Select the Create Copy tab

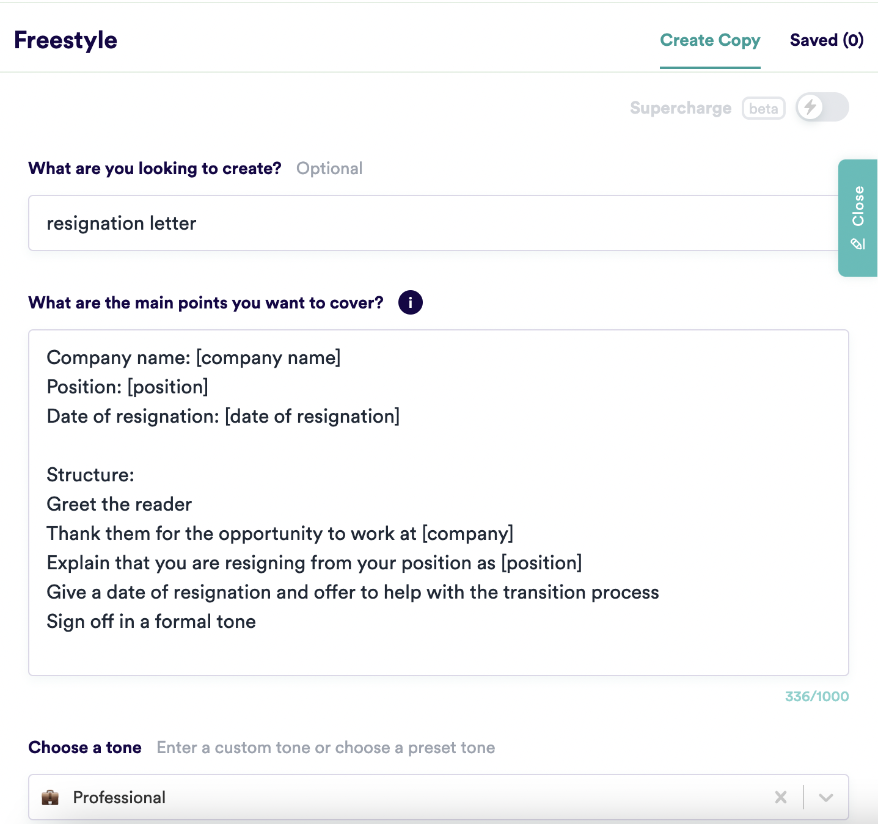[710, 40]
